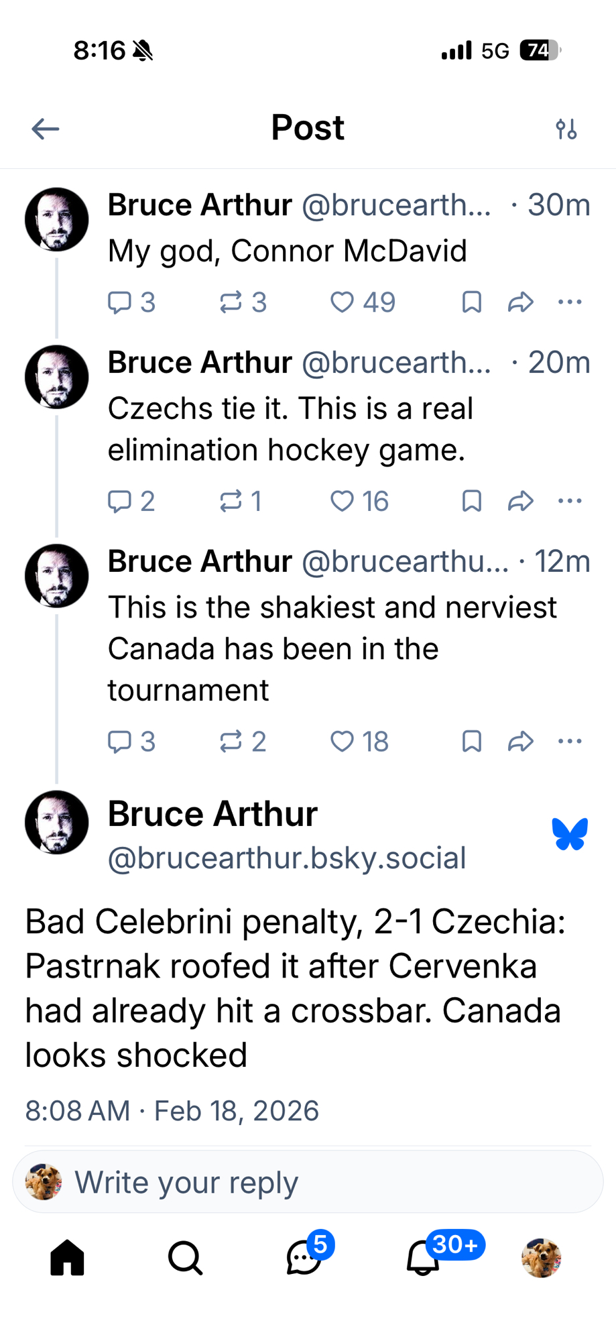Tap the blue butterfly Bluesky icon
Screen dimensions: 616x1341
570,834
